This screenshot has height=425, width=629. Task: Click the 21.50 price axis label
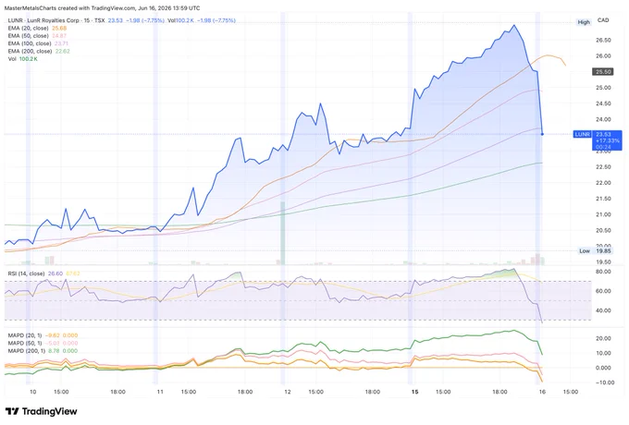pyautogui.click(x=603, y=199)
